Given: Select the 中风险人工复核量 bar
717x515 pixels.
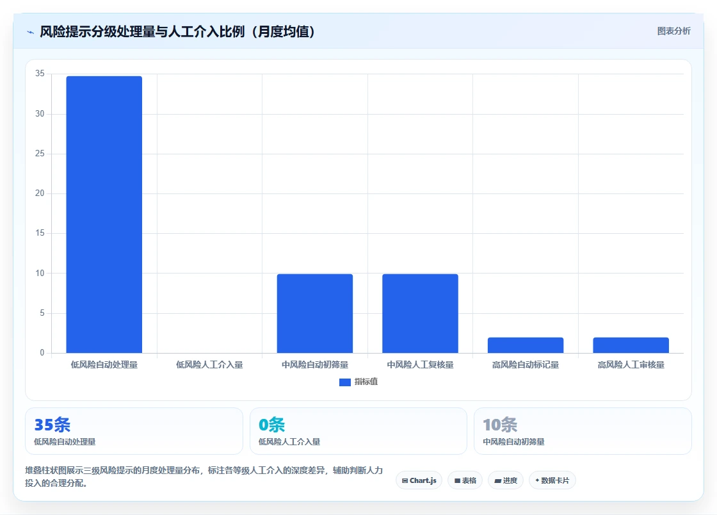Looking at the screenshot, I should click(420, 313).
